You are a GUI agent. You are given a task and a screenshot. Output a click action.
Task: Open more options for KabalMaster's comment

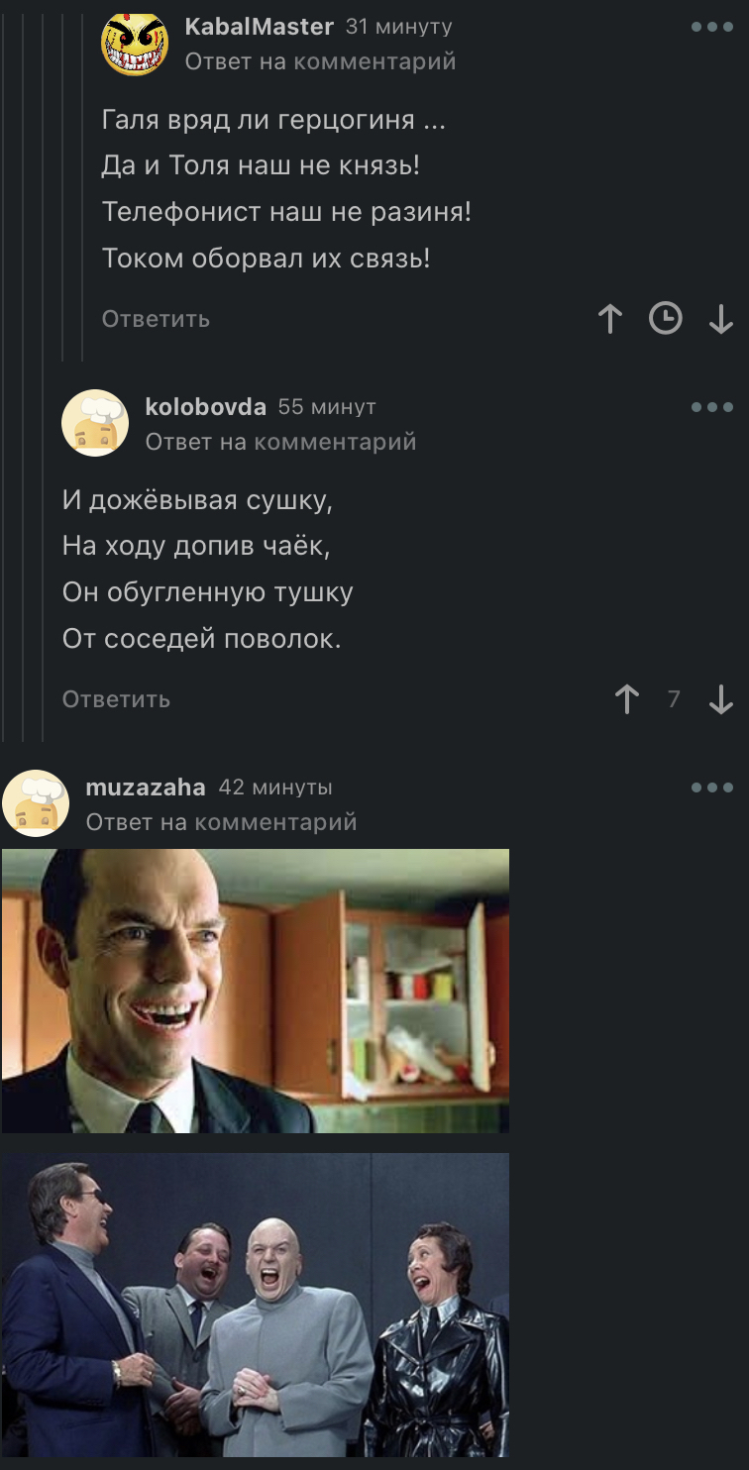pos(711,27)
